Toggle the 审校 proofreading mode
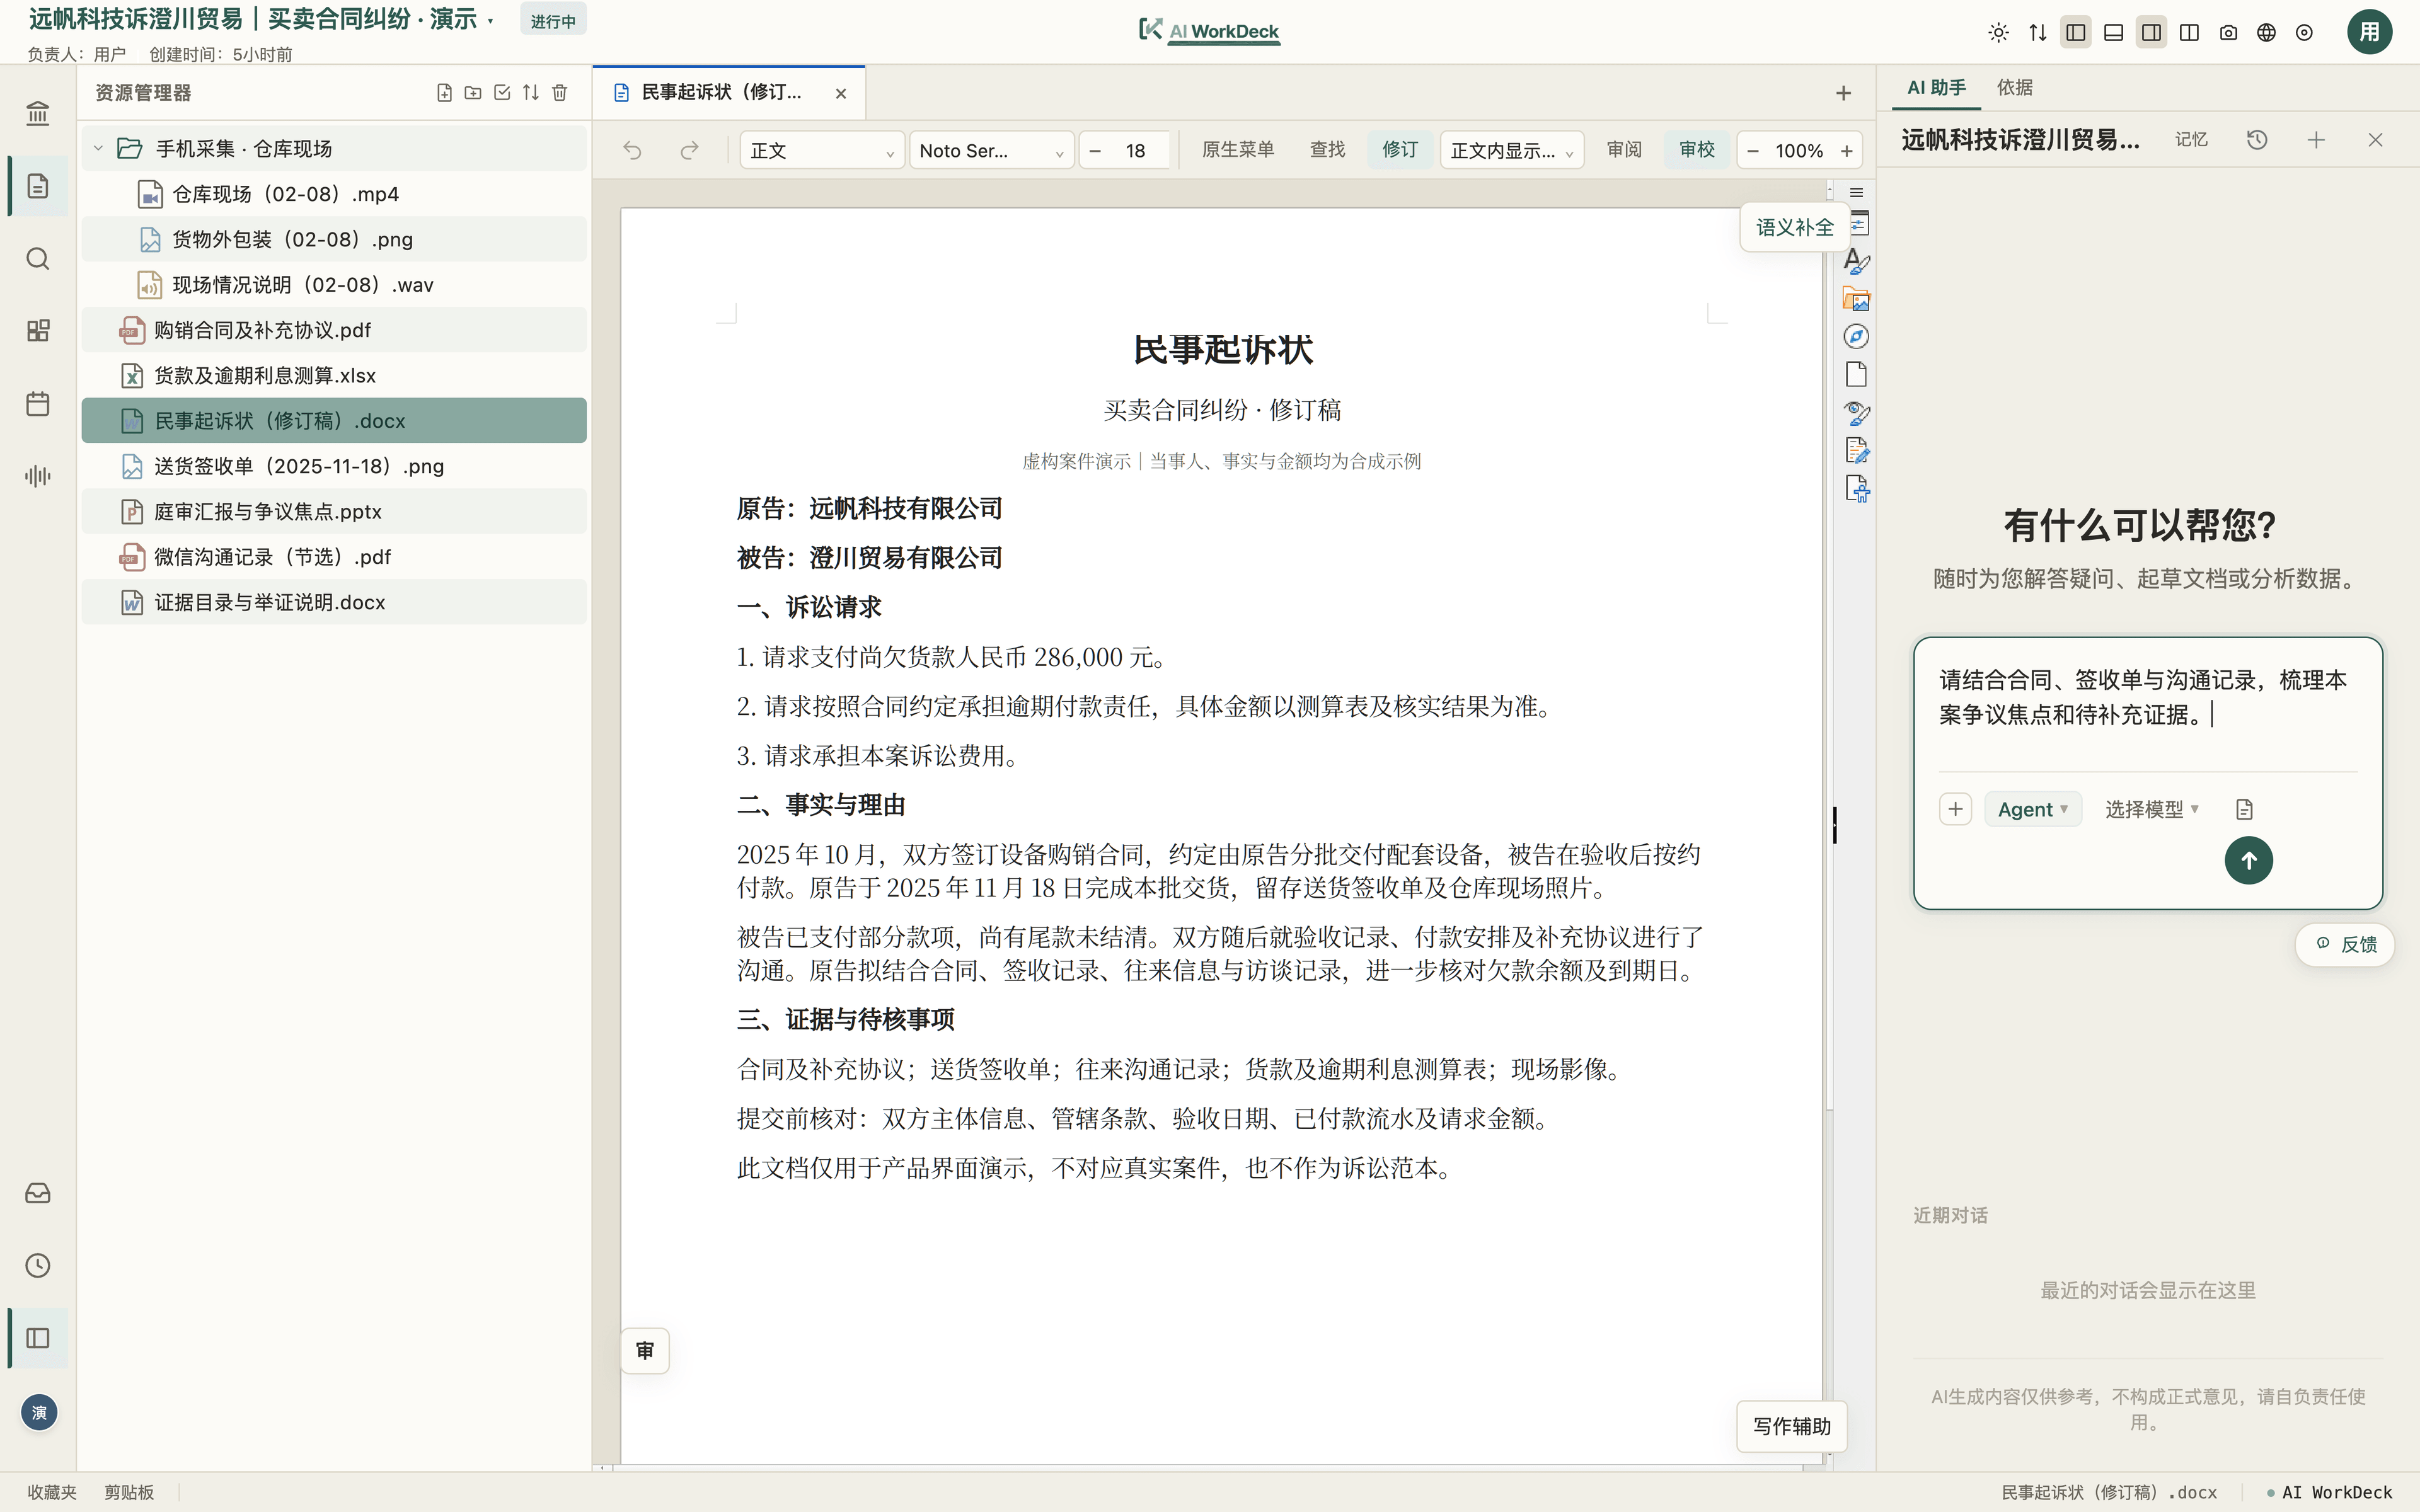This screenshot has height=1512, width=2420. [x=1696, y=150]
